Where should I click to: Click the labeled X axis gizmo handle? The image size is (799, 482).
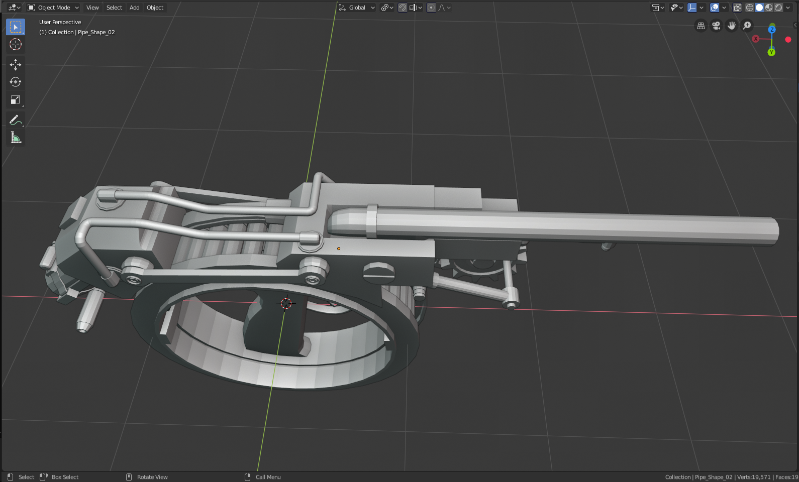click(x=755, y=39)
